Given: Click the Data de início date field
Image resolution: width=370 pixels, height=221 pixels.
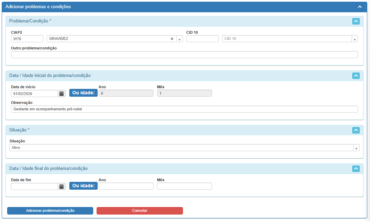Looking at the screenshot, I should [x=34, y=94].
